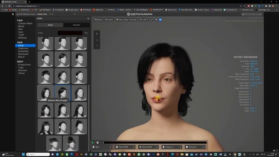279x157 pixels.
Task: Choose the first hairstyle thumbnail in top row
Action: tap(45, 43)
